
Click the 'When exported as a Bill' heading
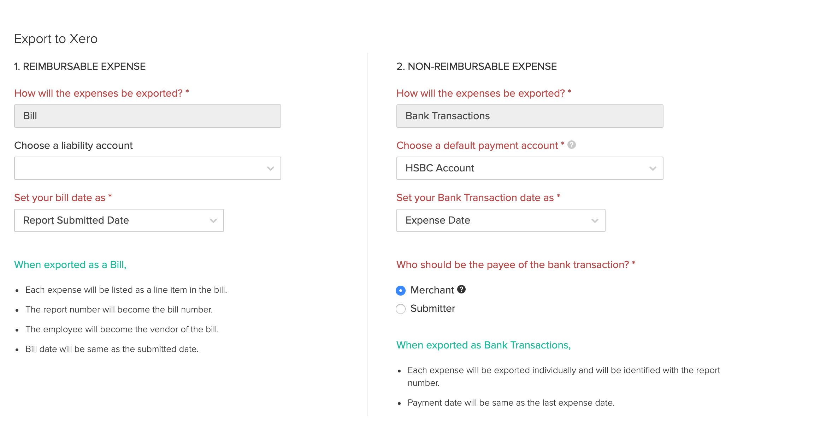click(x=70, y=265)
